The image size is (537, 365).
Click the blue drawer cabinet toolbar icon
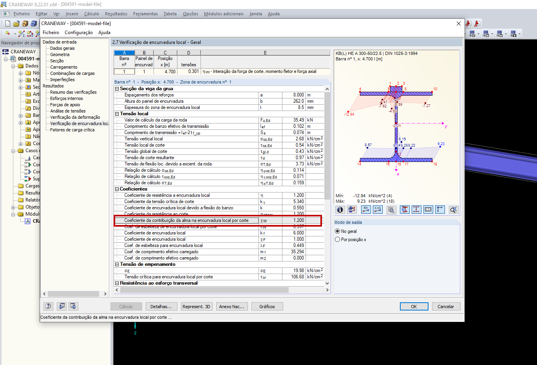(x=34, y=24)
